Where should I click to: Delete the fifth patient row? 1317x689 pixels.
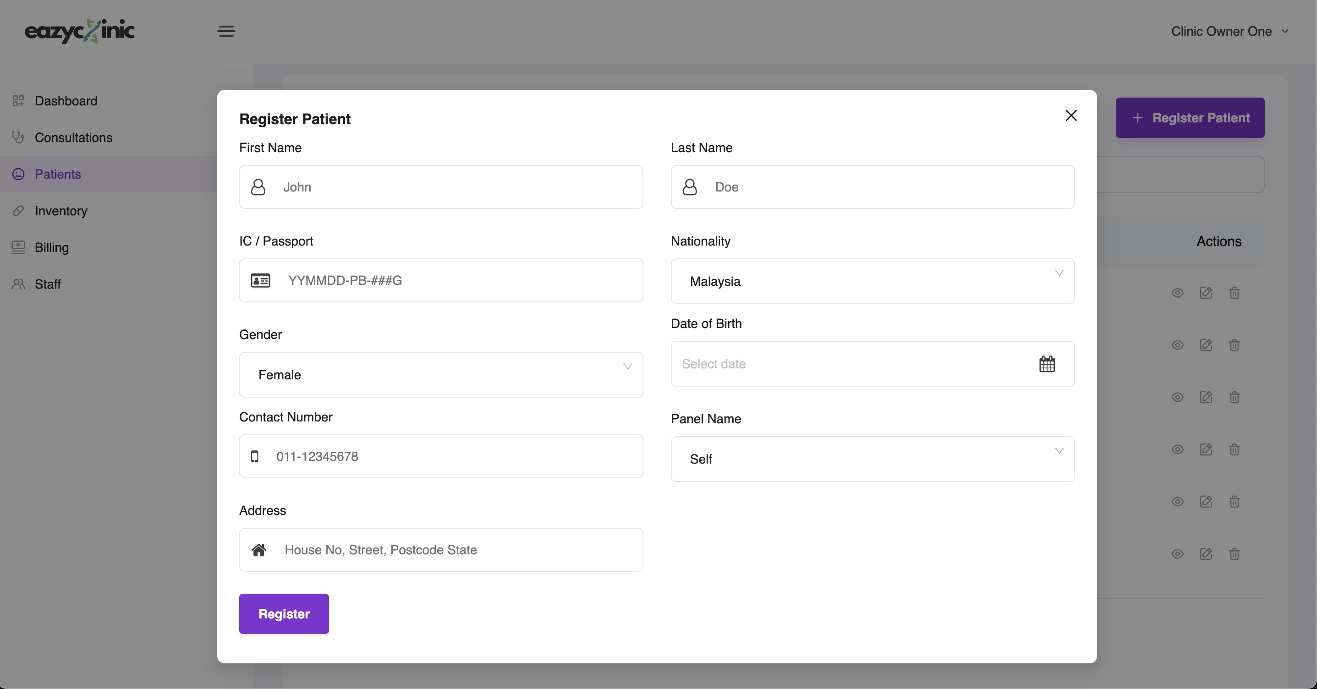[1234, 502]
